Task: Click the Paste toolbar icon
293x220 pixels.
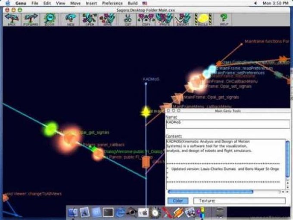Action: click(165, 19)
